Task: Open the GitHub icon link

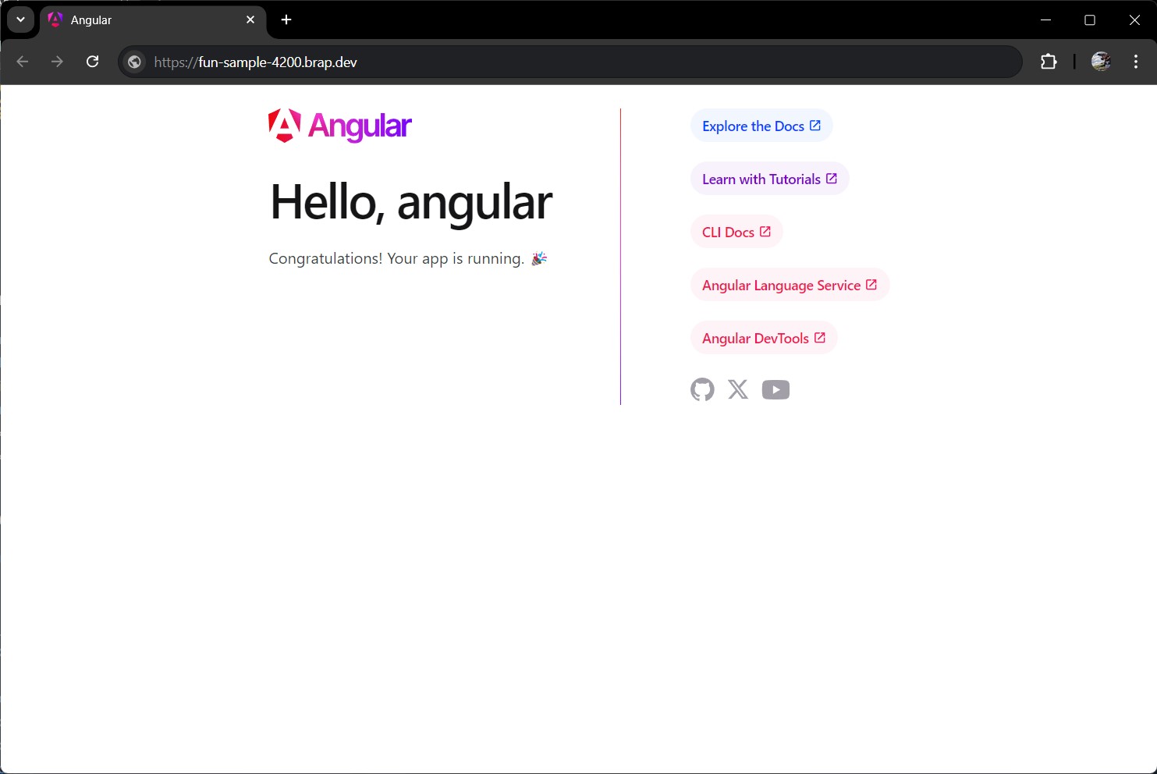Action: 702,389
